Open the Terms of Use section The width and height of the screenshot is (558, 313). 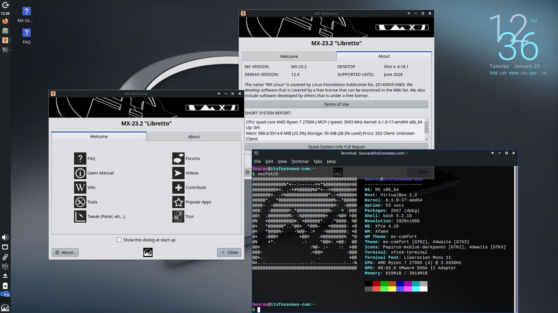pyautogui.click(x=336, y=104)
